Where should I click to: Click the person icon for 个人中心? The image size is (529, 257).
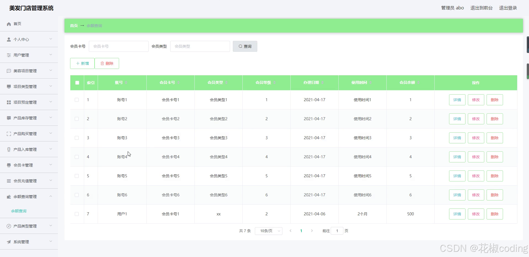tap(9, 39)
